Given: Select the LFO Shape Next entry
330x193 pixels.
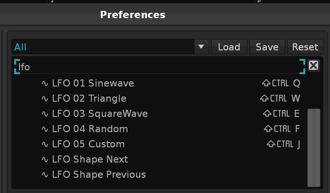Looking at the screenshot, I should 90,159.
